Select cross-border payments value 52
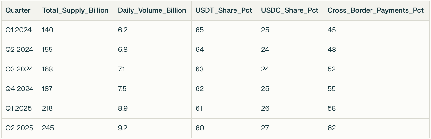 332,69
